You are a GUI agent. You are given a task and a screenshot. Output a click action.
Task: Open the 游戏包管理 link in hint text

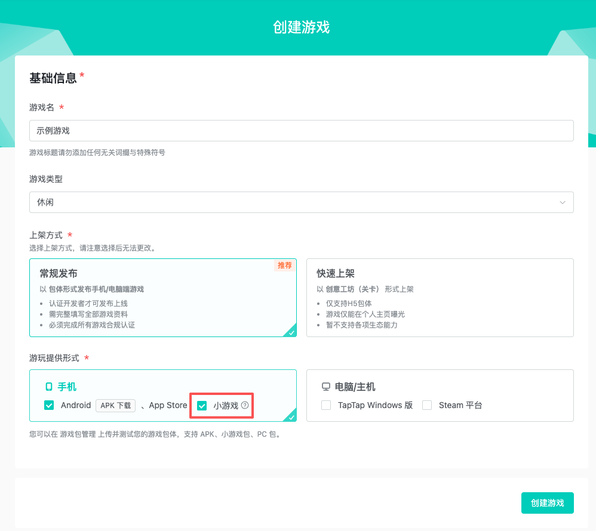point(79,434)
